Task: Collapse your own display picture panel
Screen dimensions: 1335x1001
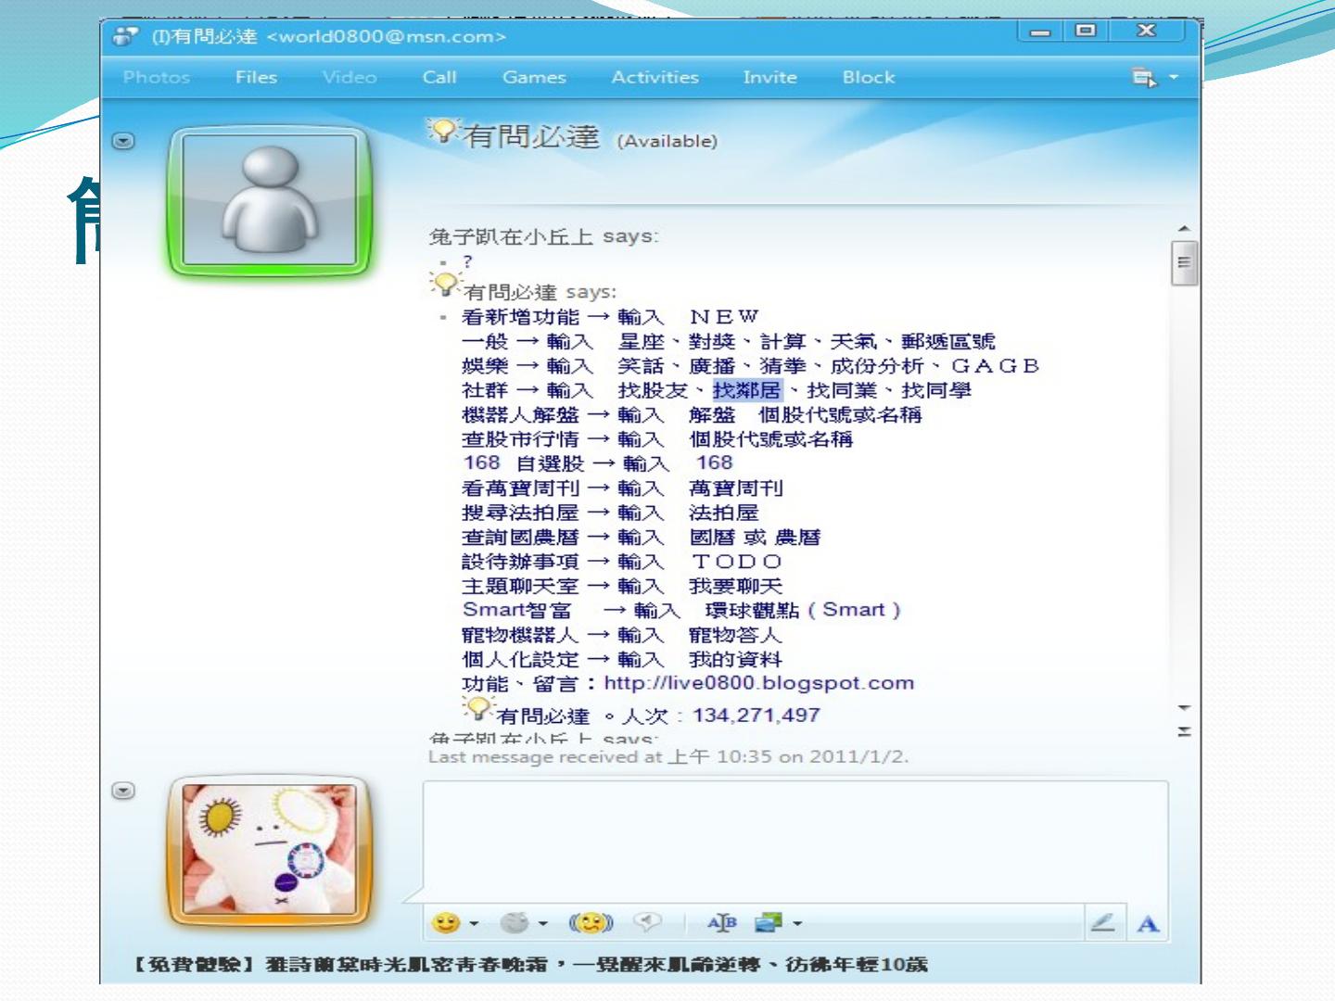Action: pos(123,791)
